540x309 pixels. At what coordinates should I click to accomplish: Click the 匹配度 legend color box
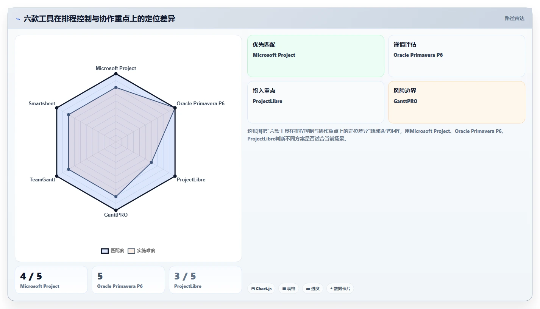click(x=105, y=251)
